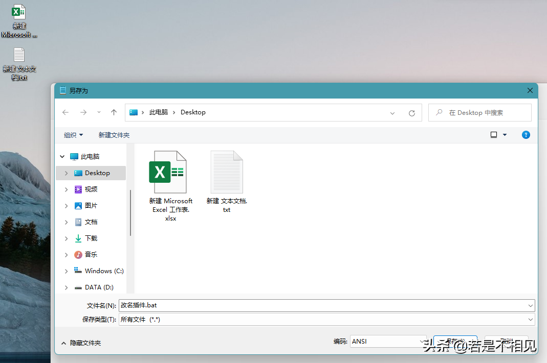Select the 新建 文本文档.txt file thumbnail
This screenshot has height=363, width=547.
pyautogui.click(x=227, y=182)
